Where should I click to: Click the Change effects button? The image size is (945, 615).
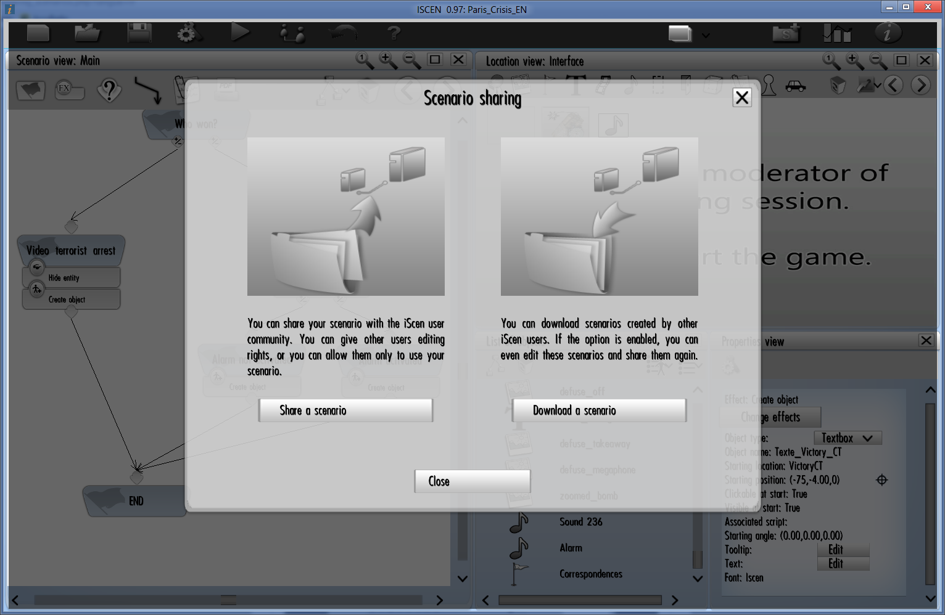(x=770, y=417)
